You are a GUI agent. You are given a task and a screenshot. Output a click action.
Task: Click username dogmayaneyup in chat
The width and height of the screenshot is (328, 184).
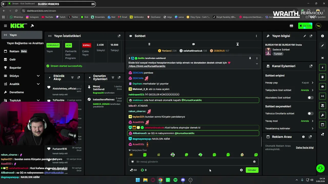click(142, 139)
